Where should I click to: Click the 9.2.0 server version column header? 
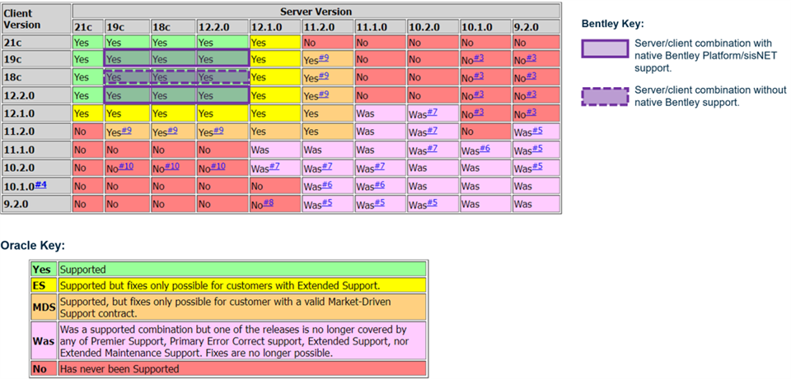pos(536,26)
